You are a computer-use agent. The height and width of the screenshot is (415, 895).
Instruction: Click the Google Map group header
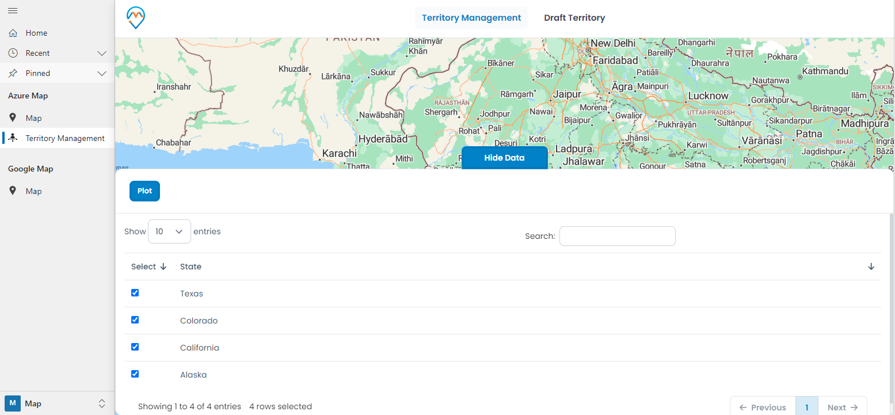point(31,169)
